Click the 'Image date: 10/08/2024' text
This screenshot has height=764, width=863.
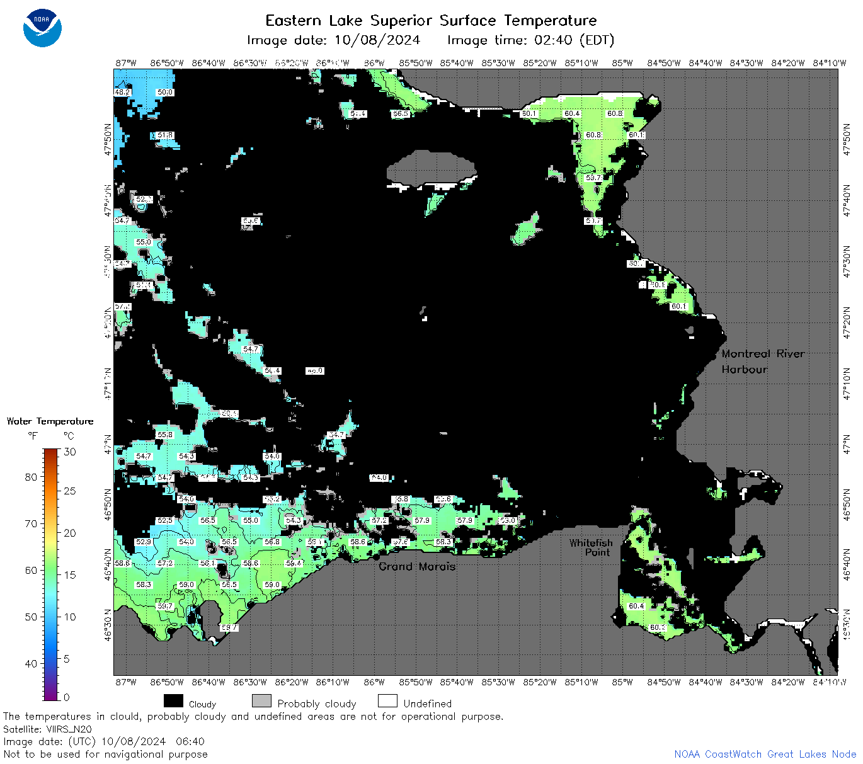click(x=333, y=40)
